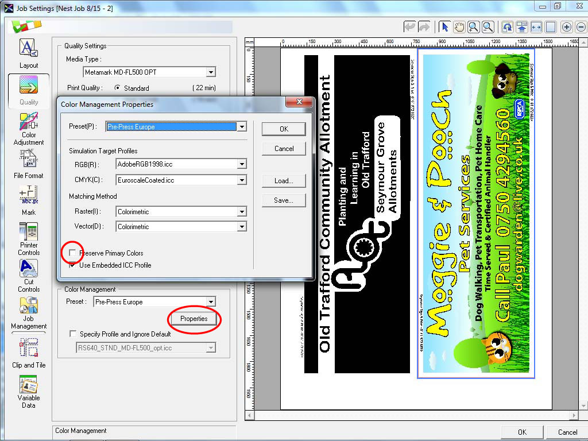The width and height of the screenshot is (588, 441).
Task: Open the Layout settings panel
Action: point(28,53)
